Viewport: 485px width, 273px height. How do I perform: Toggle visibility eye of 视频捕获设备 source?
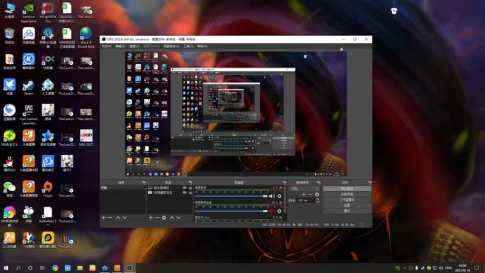pos(185,192)
